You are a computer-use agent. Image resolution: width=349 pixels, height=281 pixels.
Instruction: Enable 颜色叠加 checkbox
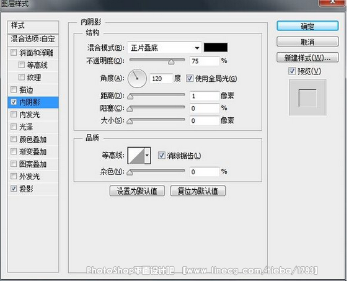coord(14,139)
